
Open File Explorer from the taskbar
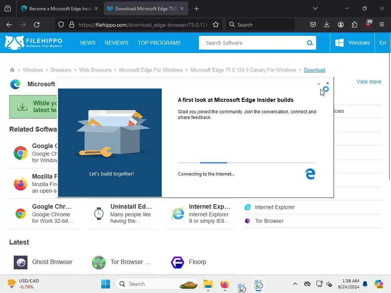coord(208,284)
